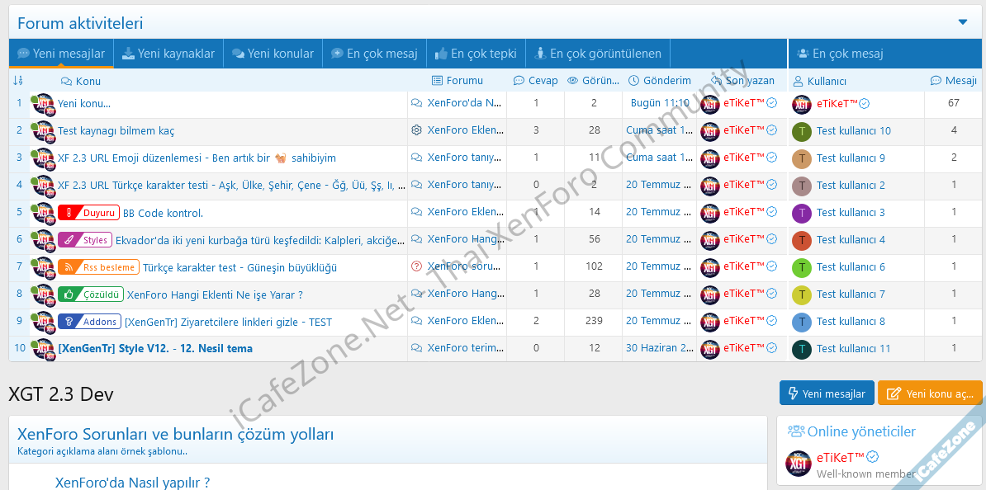Viewport: 986px width, 490px height.
Task: Click green avatar of Test kullanıcı 6
Action: point(802,267)
